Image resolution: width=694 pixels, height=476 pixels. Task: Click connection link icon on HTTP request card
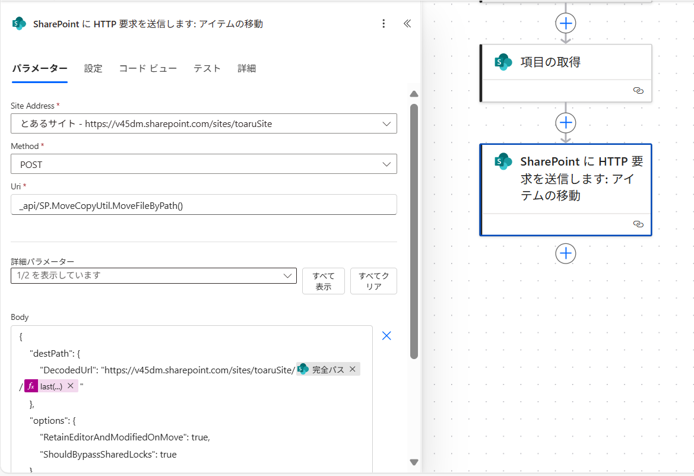pyautogui.click(x=638, y=224)
